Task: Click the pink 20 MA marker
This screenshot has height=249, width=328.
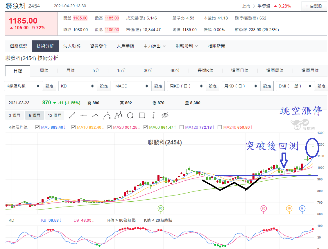Action: [x=264, y=208]
